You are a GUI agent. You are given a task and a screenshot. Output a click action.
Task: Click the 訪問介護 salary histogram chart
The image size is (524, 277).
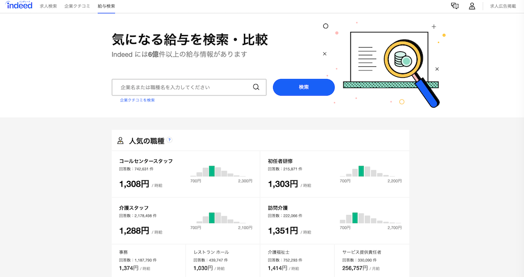(x=370, y=218)
